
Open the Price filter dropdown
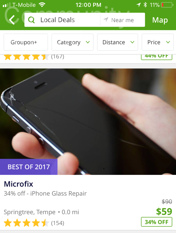pos(158,42)
